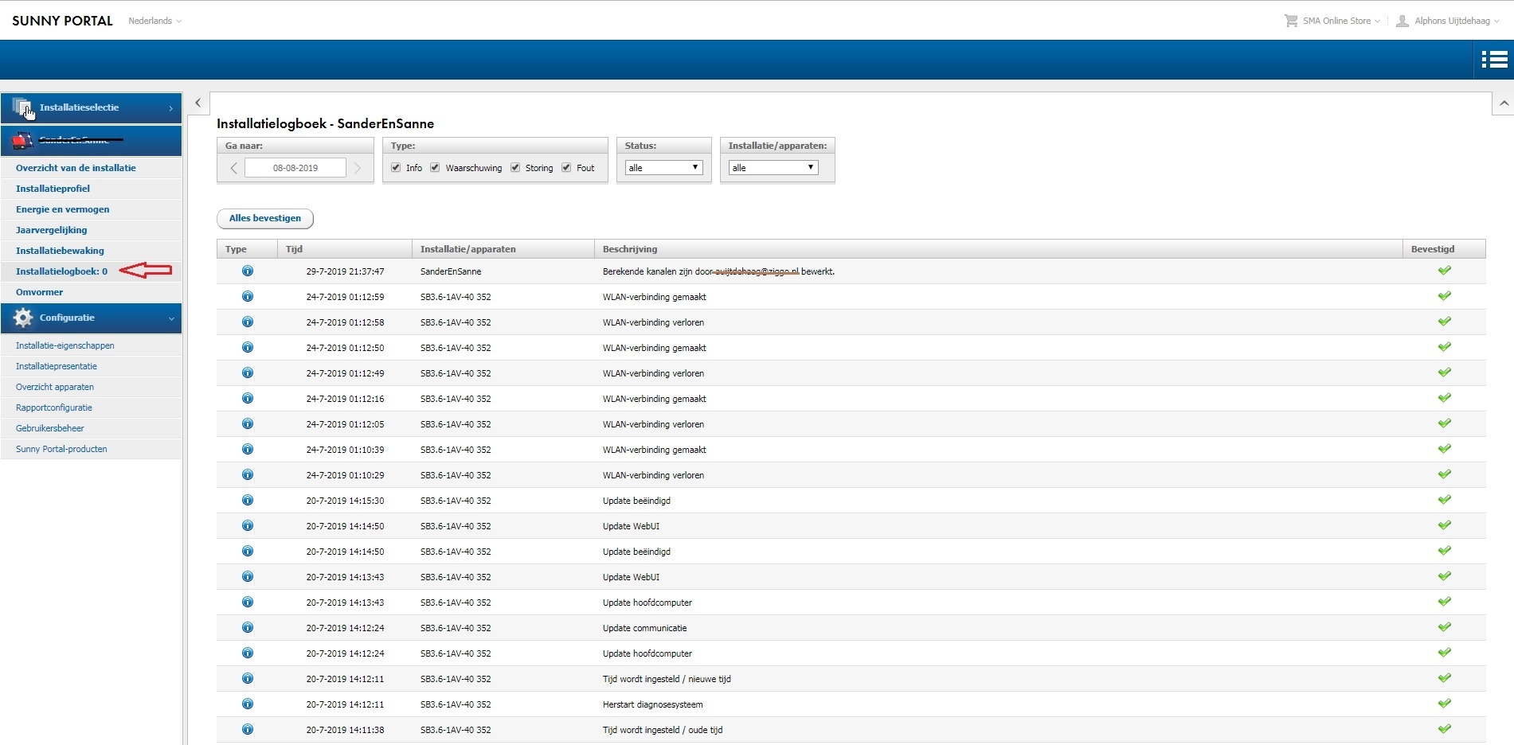This screenshot has height=745, width=1514.
Task: Toggle the Waarschuwing type checkbox
Action: point(435,168)
